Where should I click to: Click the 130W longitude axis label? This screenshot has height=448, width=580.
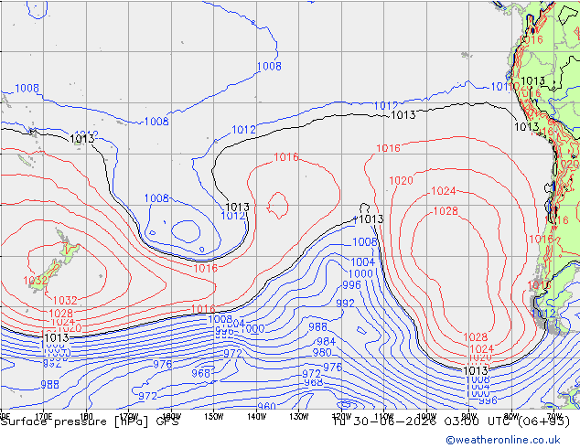point(299,416)
